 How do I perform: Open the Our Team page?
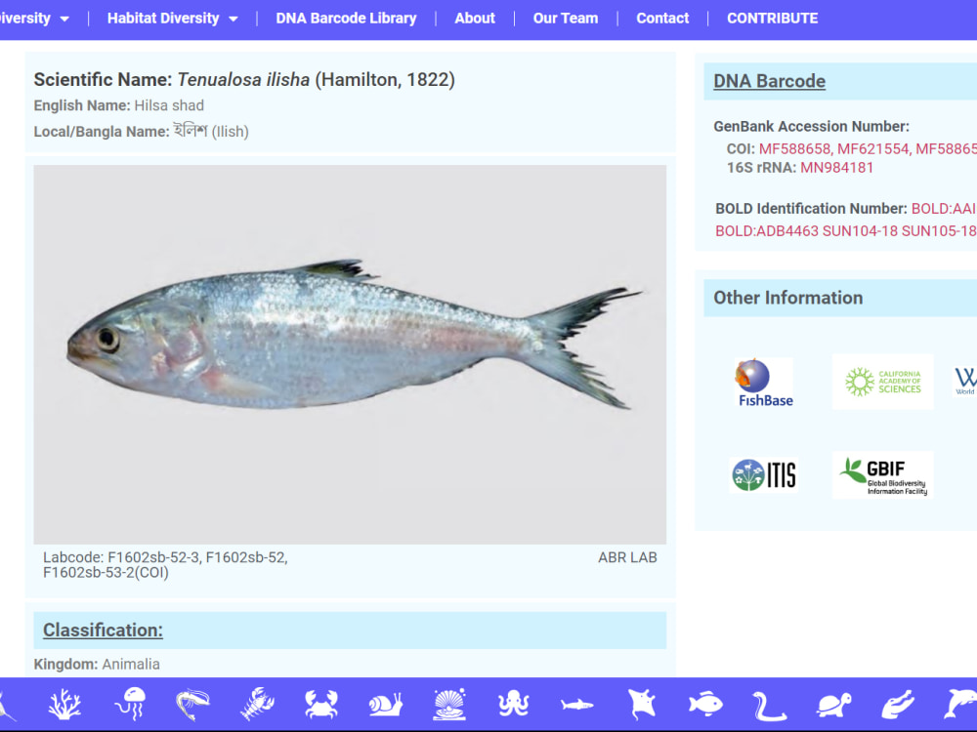(566, 18)
